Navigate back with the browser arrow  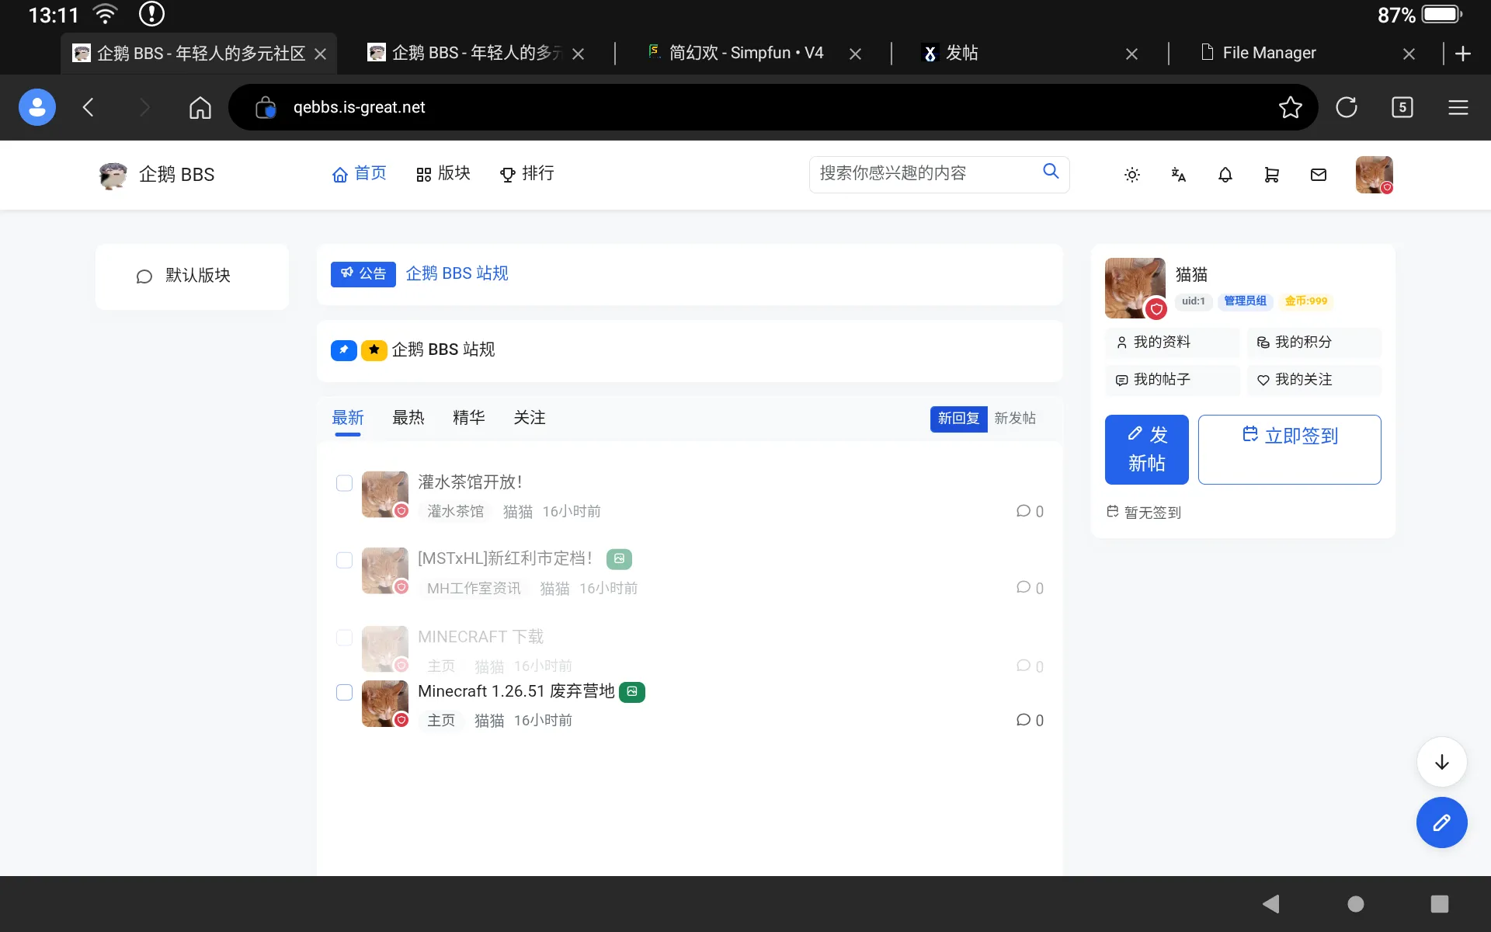click(89, 107)
